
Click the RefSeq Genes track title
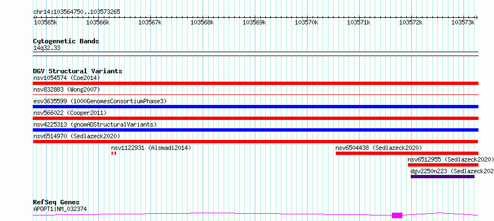(x=57, y=203)
